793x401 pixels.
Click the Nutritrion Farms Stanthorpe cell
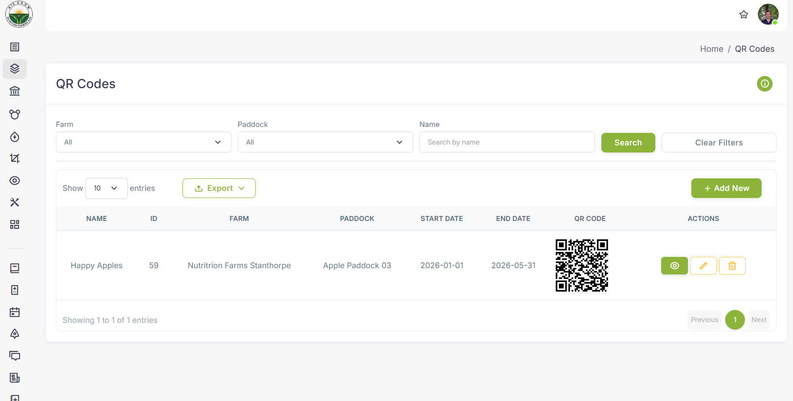pos(239,265)
